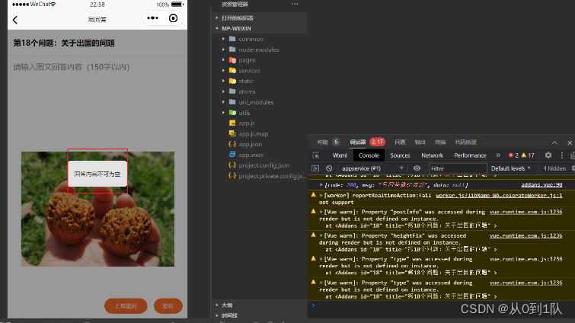Open the explorer panel more-actions dots
The image size is (575, 323).
tap(295, 4)
